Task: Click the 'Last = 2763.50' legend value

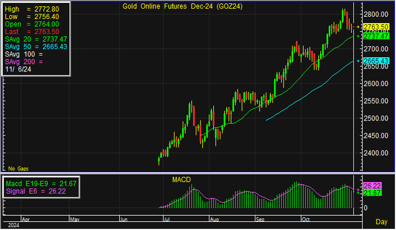Action: (x=32, y=32)
